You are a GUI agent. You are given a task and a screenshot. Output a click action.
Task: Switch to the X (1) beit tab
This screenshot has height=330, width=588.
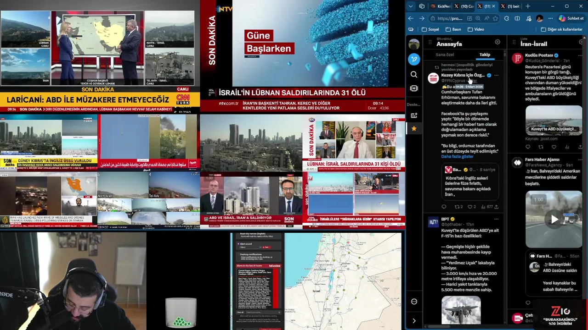(510, 6)
